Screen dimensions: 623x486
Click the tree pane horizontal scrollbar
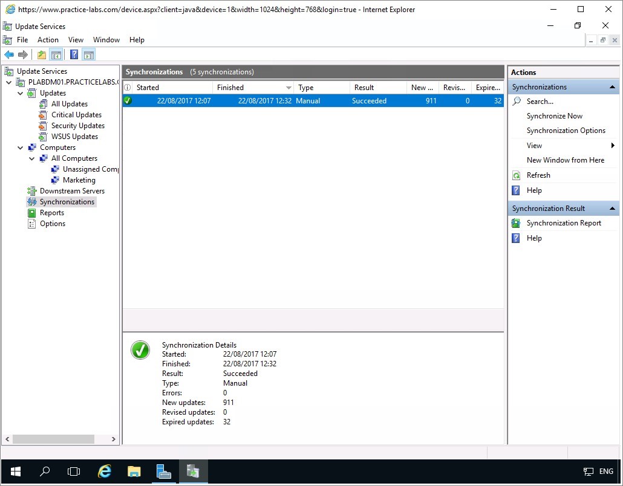click(54, 439)
